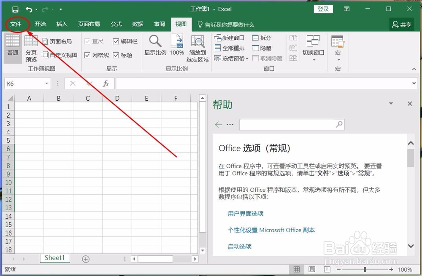
Task: Switch to the 公式 (Formulas) ribbon tab
Action: tap(116, 24)
